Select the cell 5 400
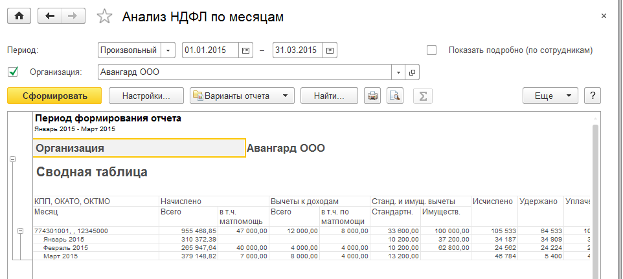 coord(541,256)
